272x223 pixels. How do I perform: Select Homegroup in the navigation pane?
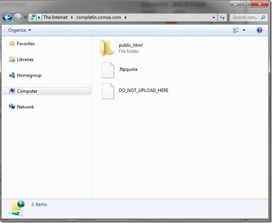(29, 75)
